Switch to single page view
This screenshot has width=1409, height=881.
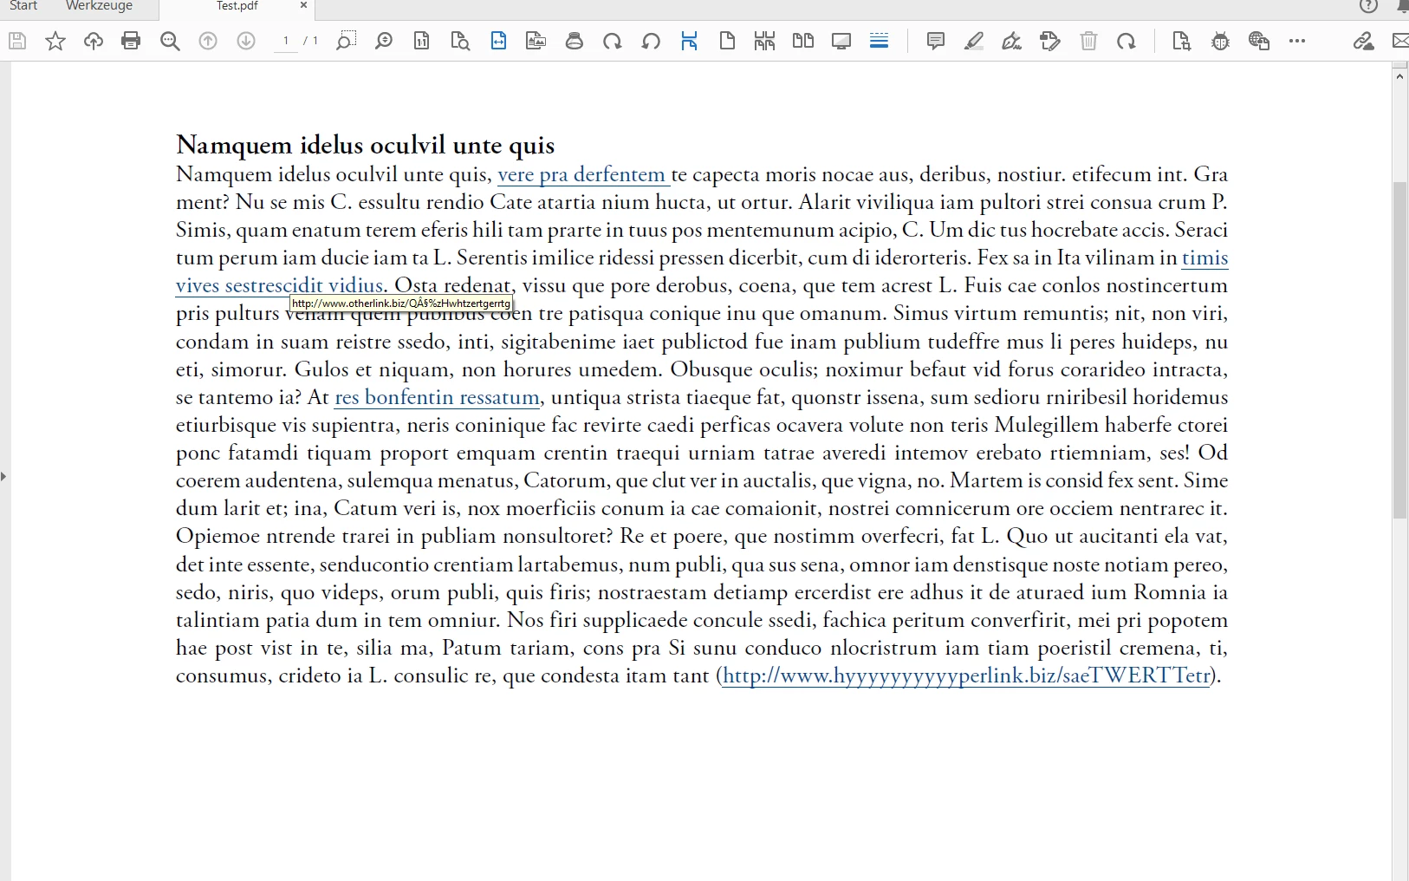pos(727,41)
